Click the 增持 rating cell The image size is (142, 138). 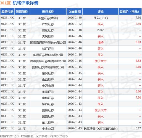point(101,43)
